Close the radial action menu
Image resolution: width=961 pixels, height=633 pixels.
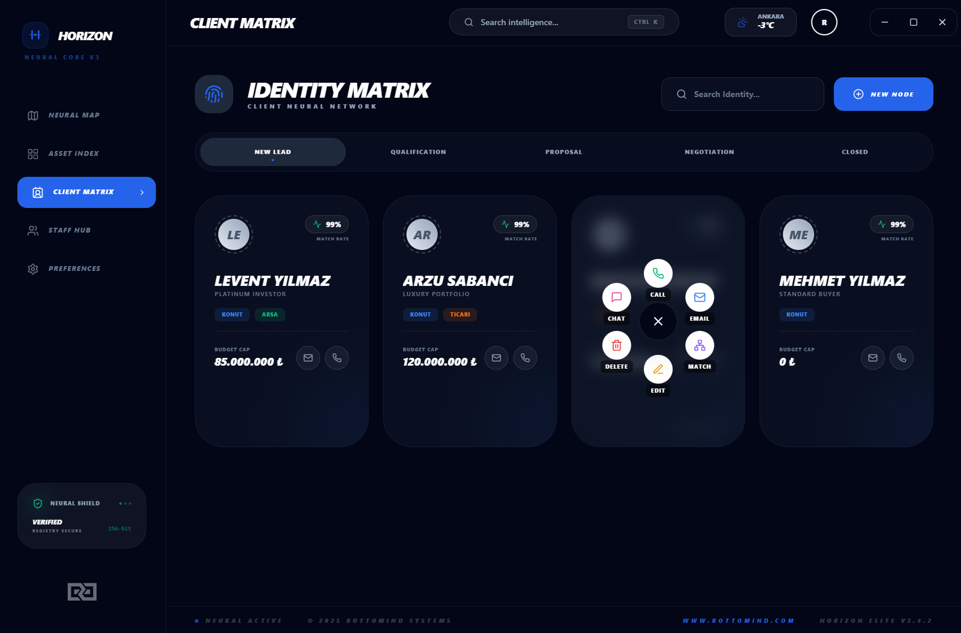coord(658,321)
